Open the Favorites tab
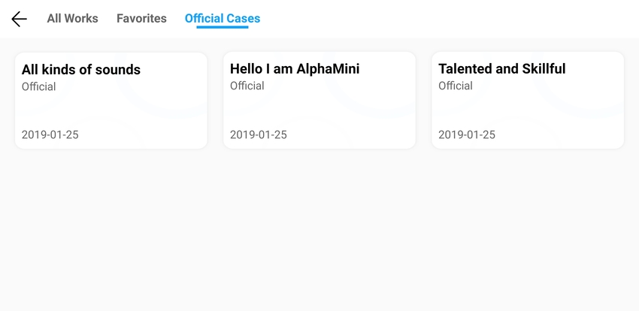The height and width of the screenshot is (311, 639). coord(141,19)
